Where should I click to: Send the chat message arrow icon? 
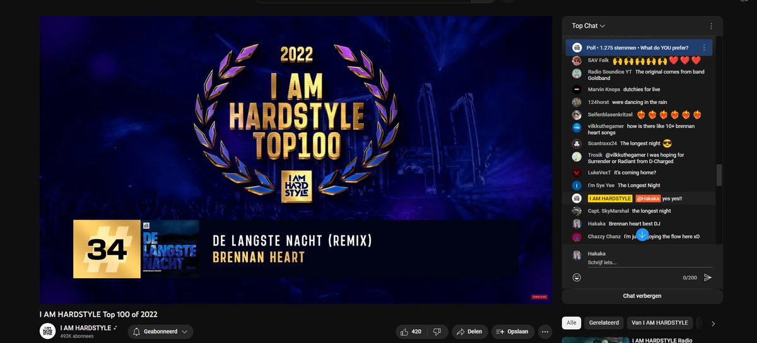coord(708,278)
